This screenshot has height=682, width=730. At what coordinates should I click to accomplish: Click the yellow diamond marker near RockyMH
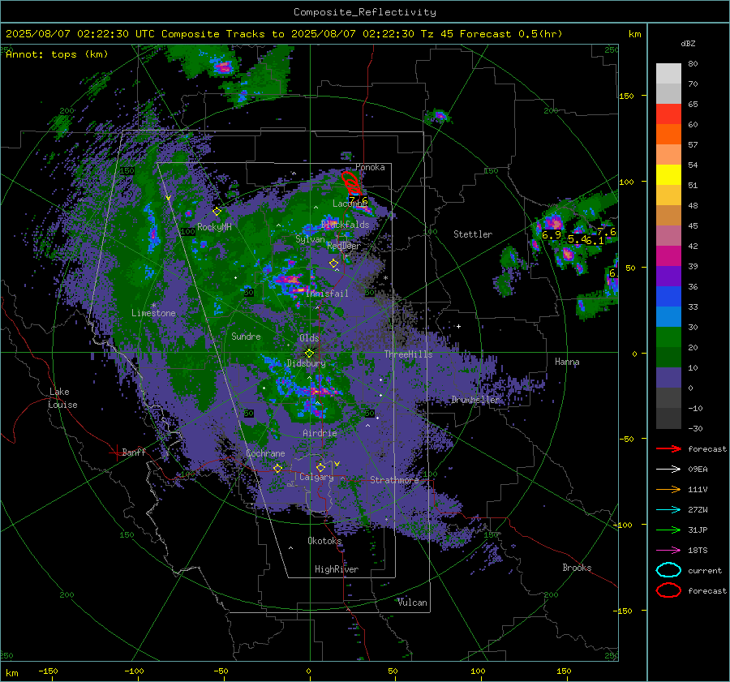pyautogui.click(x=217, y=212)
